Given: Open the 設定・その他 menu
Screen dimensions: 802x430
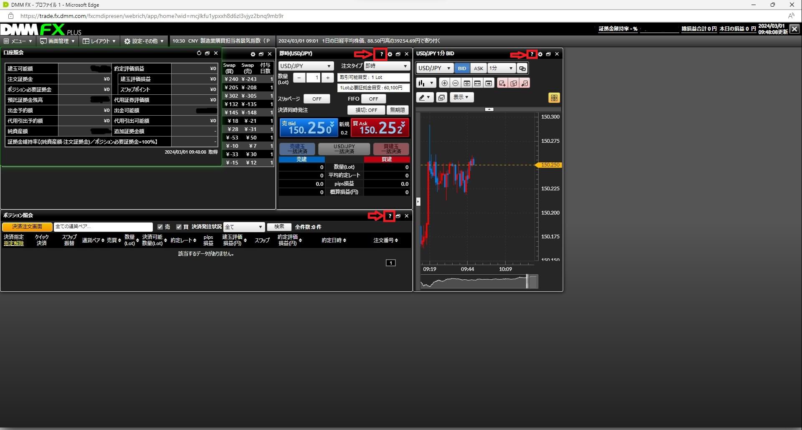Looking at the screenshot, I should [x=144, y=41].
